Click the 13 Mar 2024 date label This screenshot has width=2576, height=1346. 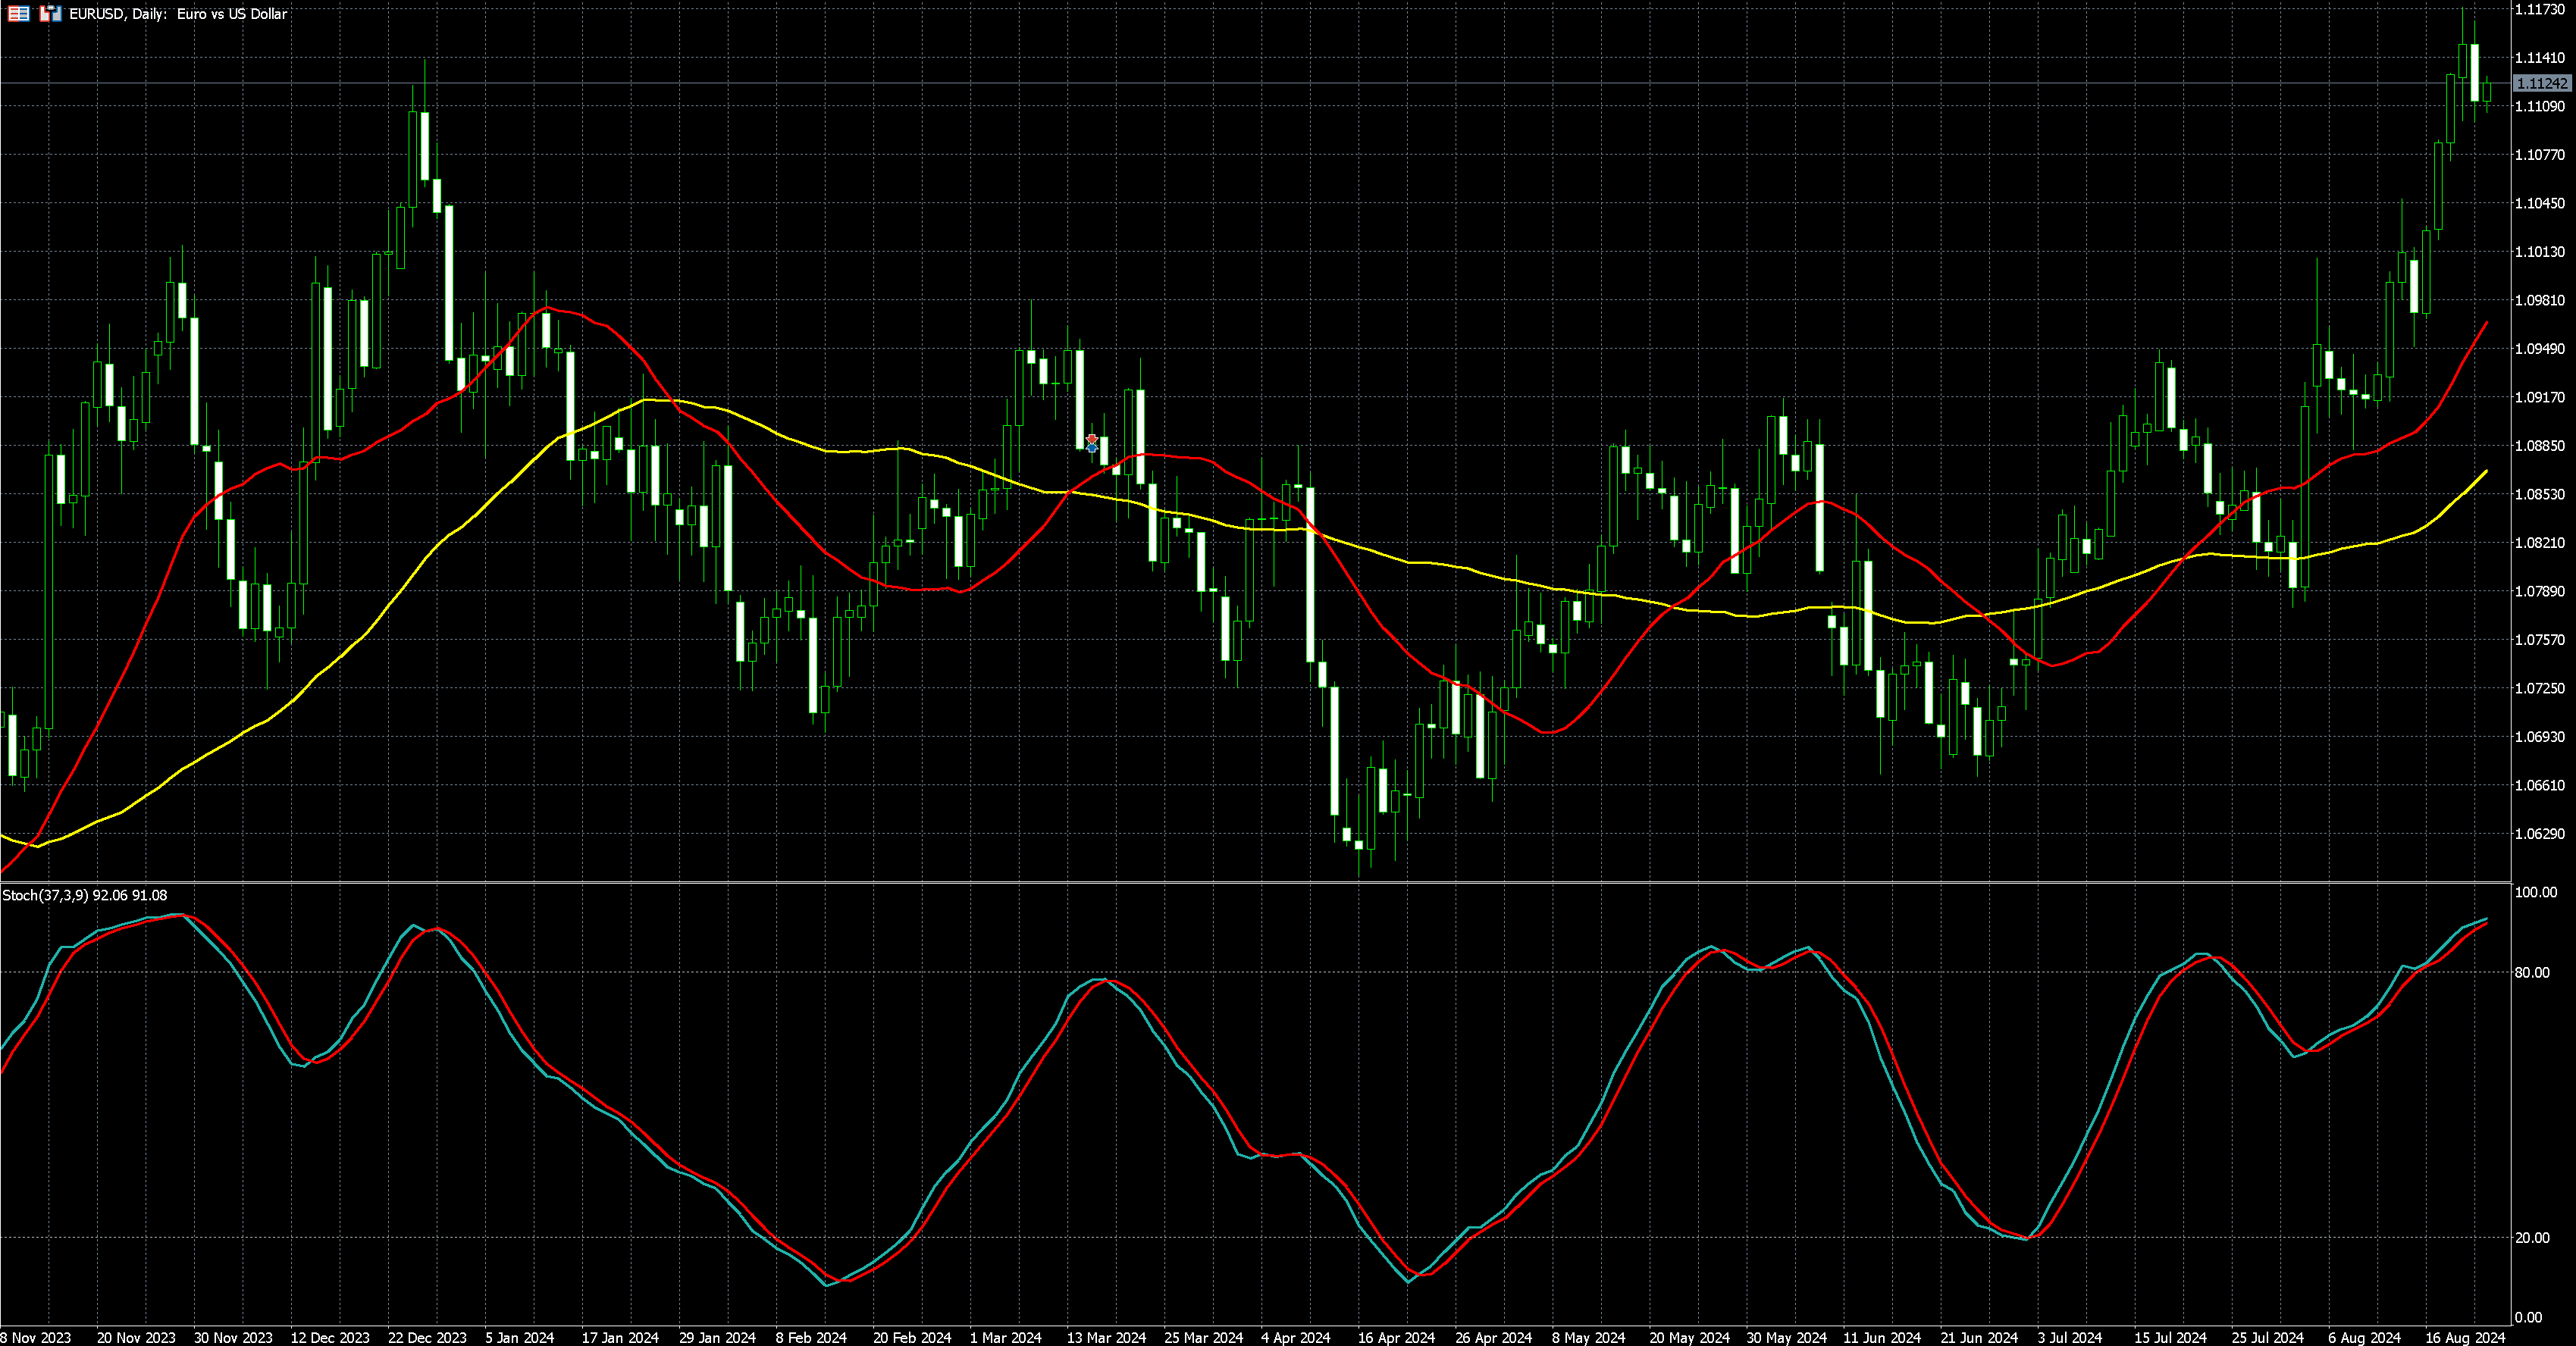(1105, 1337)
